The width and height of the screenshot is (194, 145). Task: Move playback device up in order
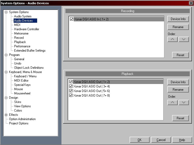coord(172,102)
